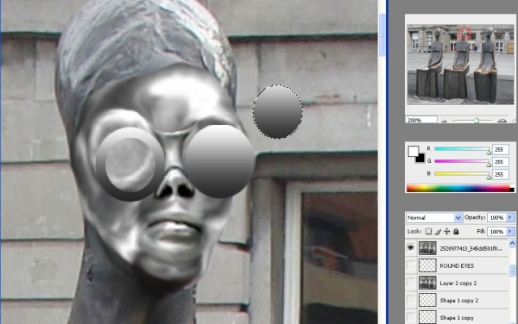This screenshot has height=324, width=518.
Task: Select the Layer 2 copy 2 layer name
Action: [x=458, y=283]
